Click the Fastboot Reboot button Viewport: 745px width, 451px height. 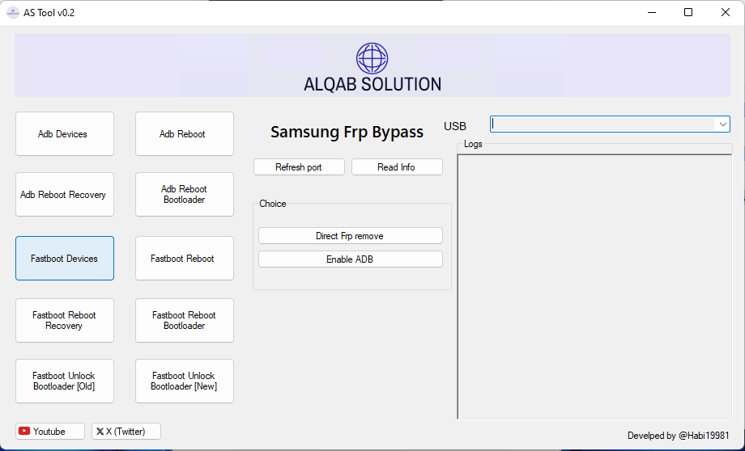click(x=184, y=259)
